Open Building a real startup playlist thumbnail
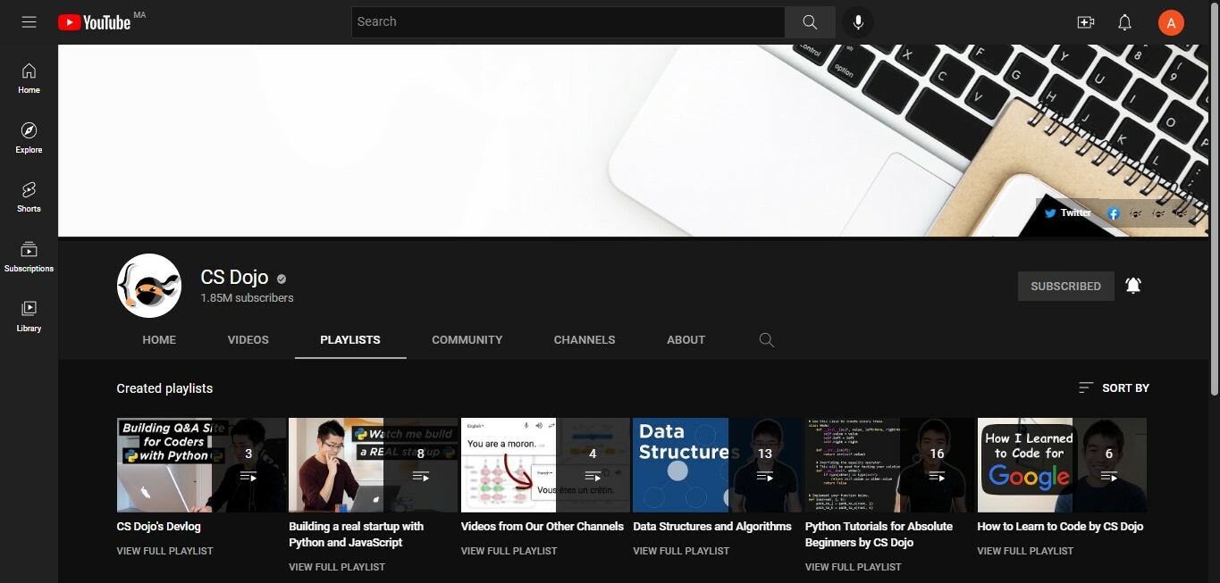The height and width of the screenshot is (583, 1220). (x=373, y=465)
